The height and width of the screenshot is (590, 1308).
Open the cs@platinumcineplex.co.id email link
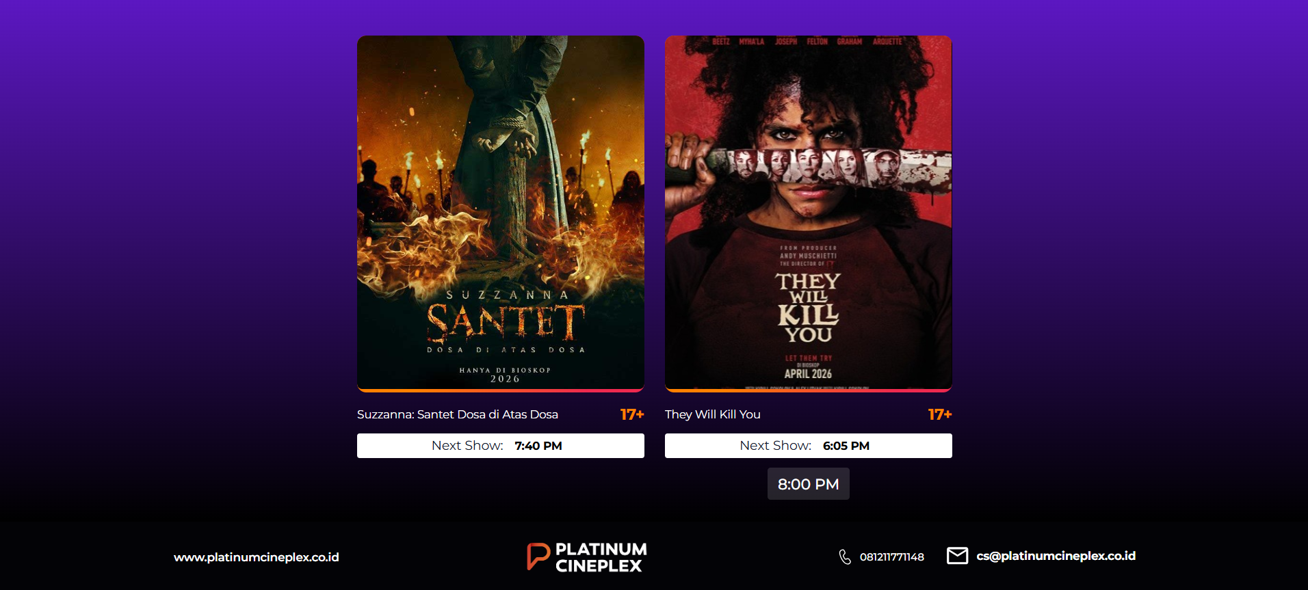point(1056,556)
